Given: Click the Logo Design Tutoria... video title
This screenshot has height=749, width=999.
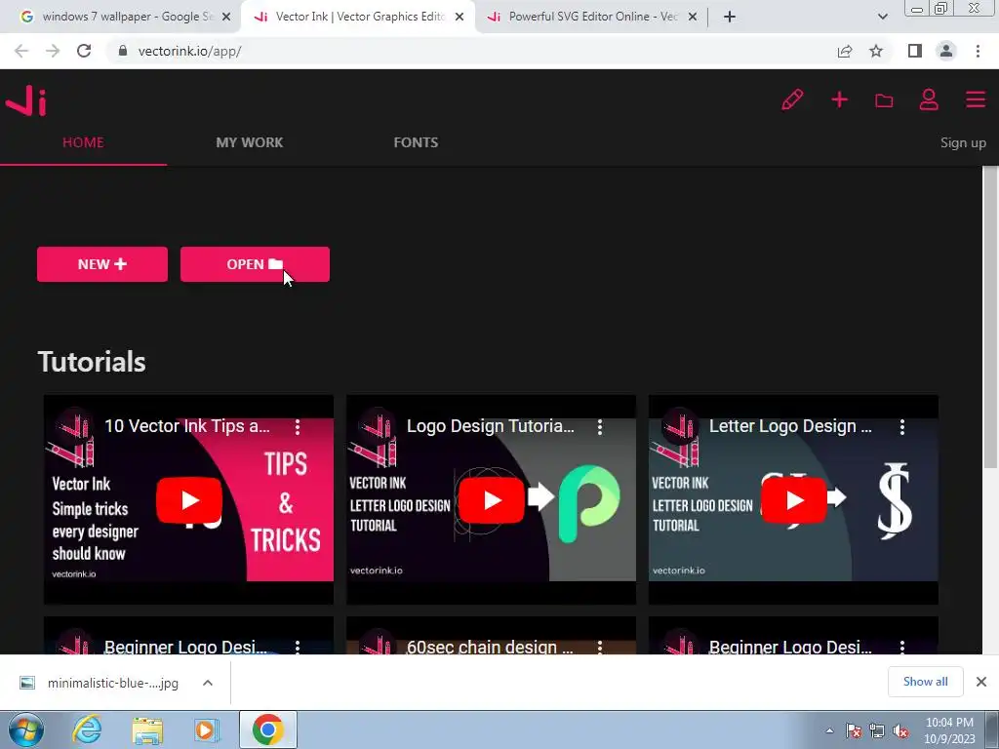Looking at the screenshot, I should point(491,426).
